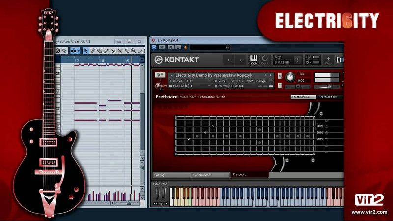Toggle Kontakt plugin power/bypass button
Viewport: 393px width, 221px height.
click(154, 47)
